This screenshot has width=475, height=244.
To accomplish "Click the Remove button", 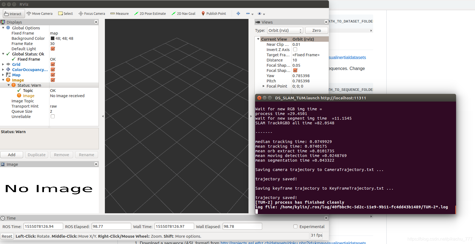I will tap(62, 155).
